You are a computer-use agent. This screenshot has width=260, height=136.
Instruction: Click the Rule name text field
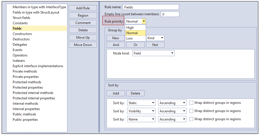point(151,7)
